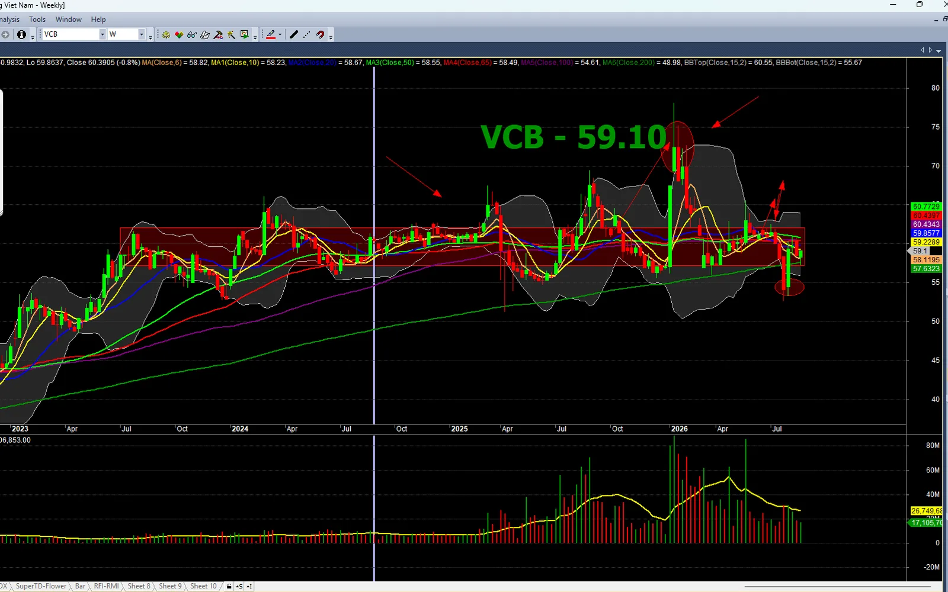Open toolbar options after the magnet icon

tap(331, 37)
